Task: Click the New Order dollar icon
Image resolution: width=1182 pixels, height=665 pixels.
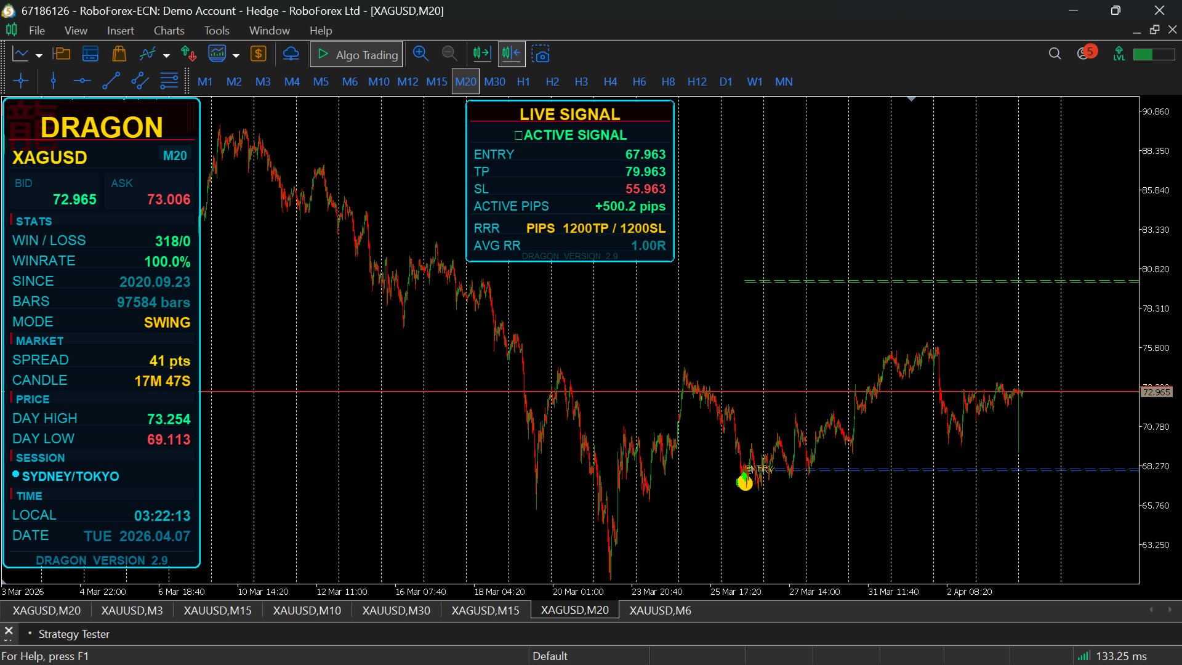Action: (259, 54)
